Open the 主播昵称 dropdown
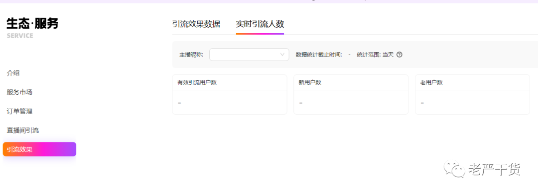The width and height of the screenshot is (538, 193). coord(249,55)
